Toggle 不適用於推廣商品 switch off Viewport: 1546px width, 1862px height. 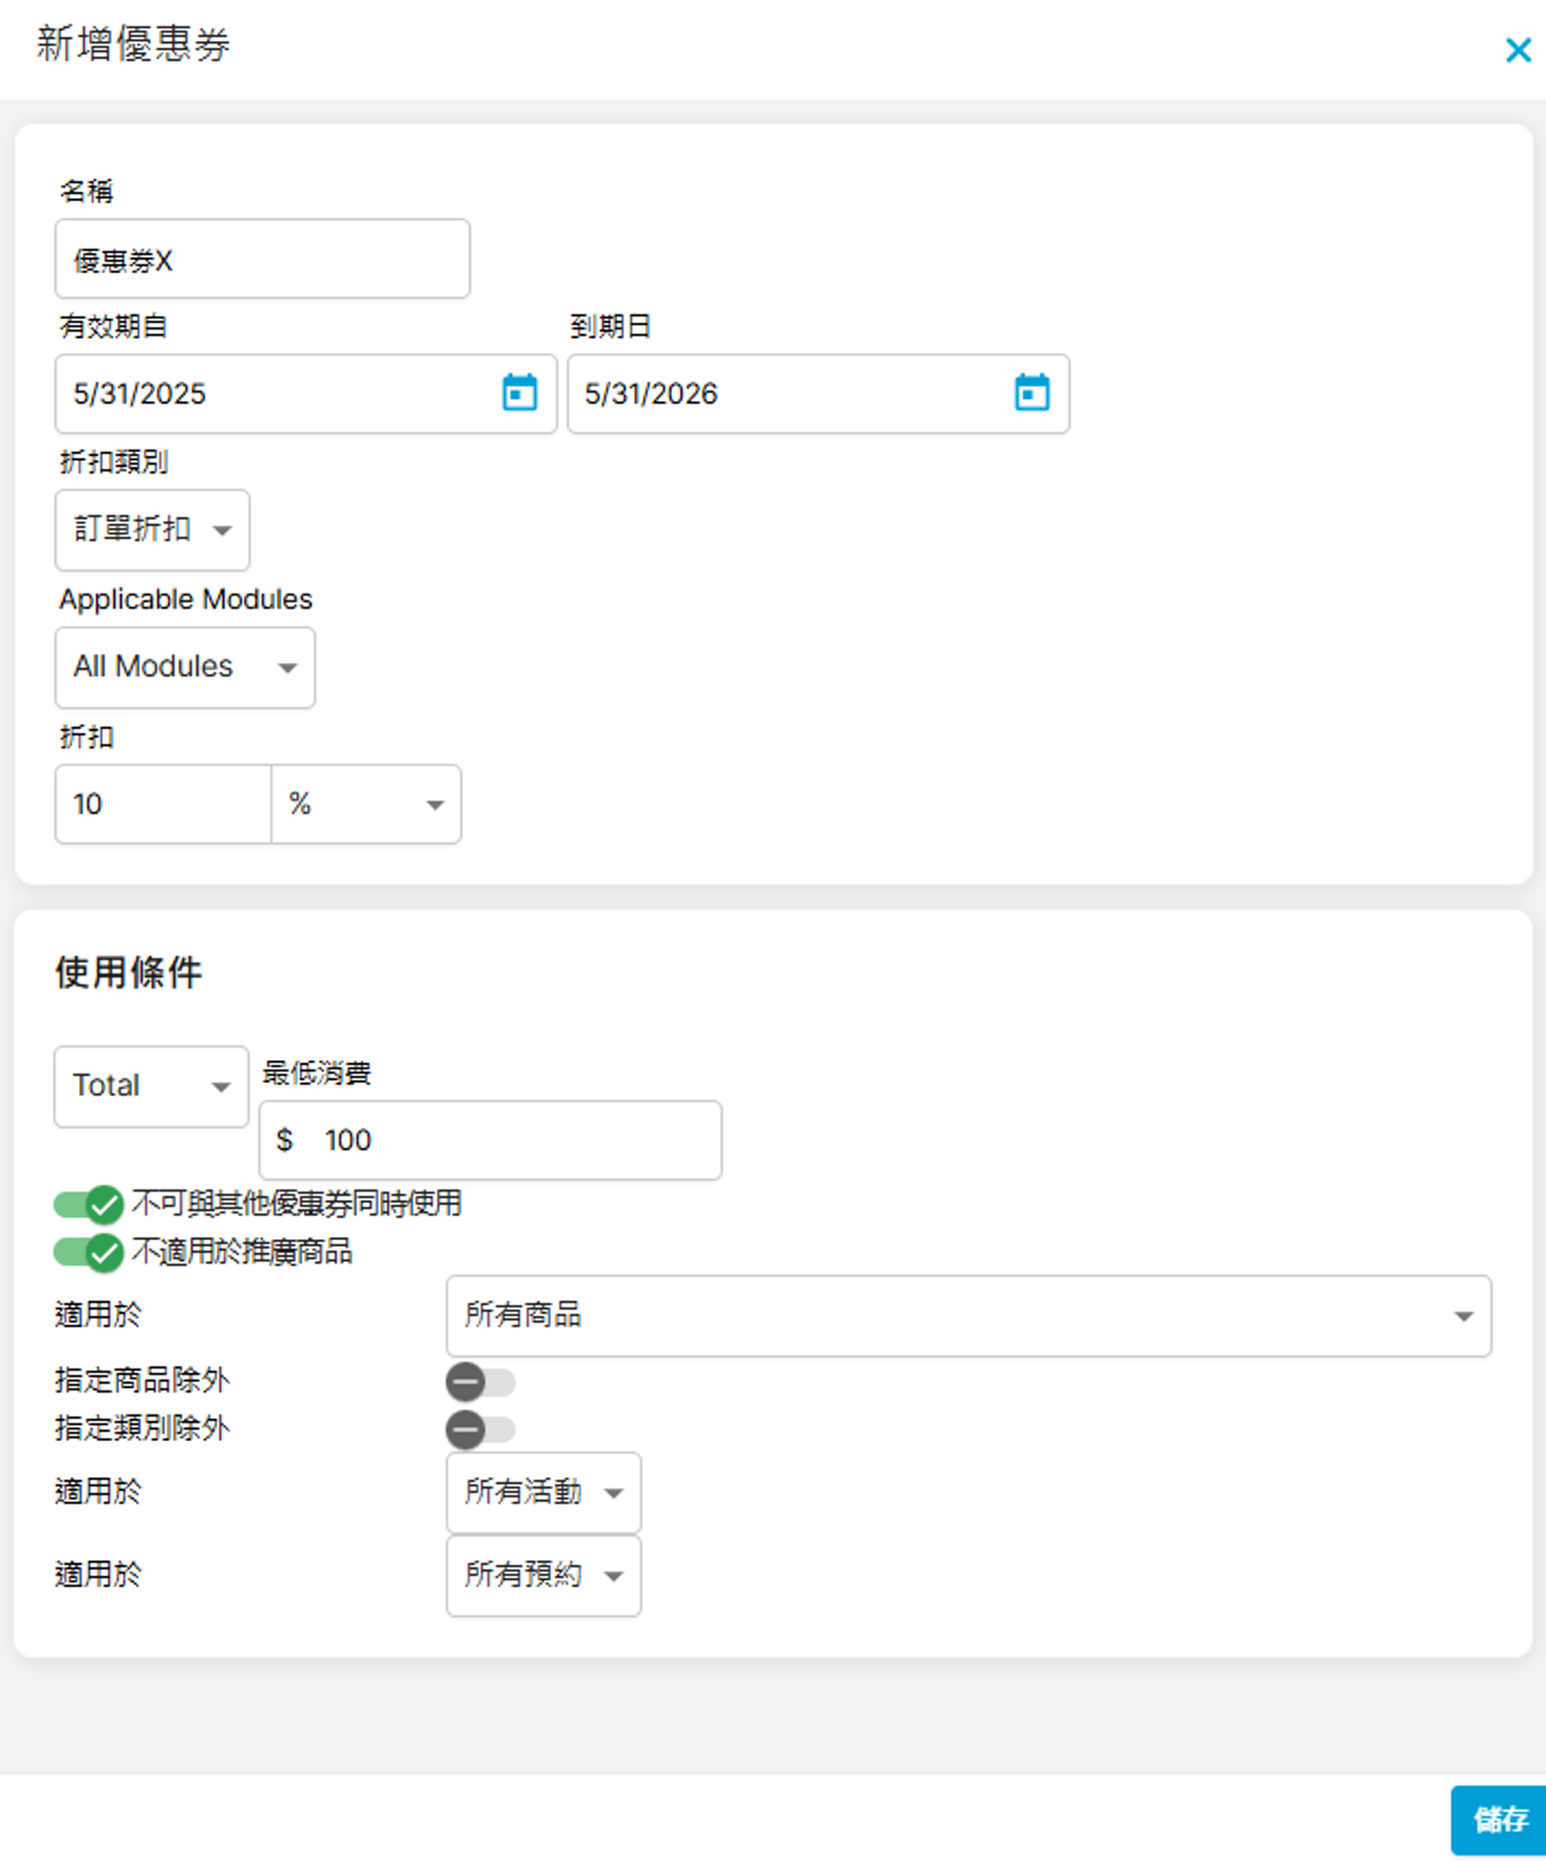[x=89, y=1252]
